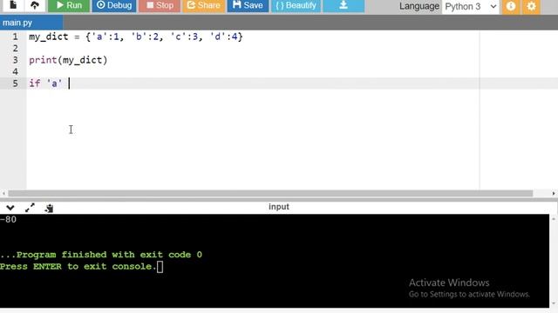Start the Debug session
Viewport: 558px width, 313px height.
(x=114, y=6)
